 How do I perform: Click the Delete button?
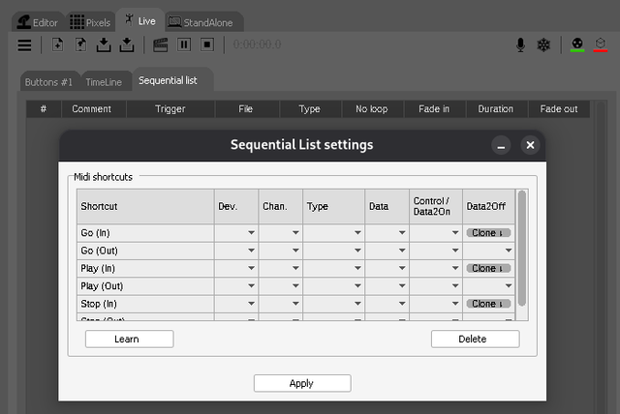476,339
